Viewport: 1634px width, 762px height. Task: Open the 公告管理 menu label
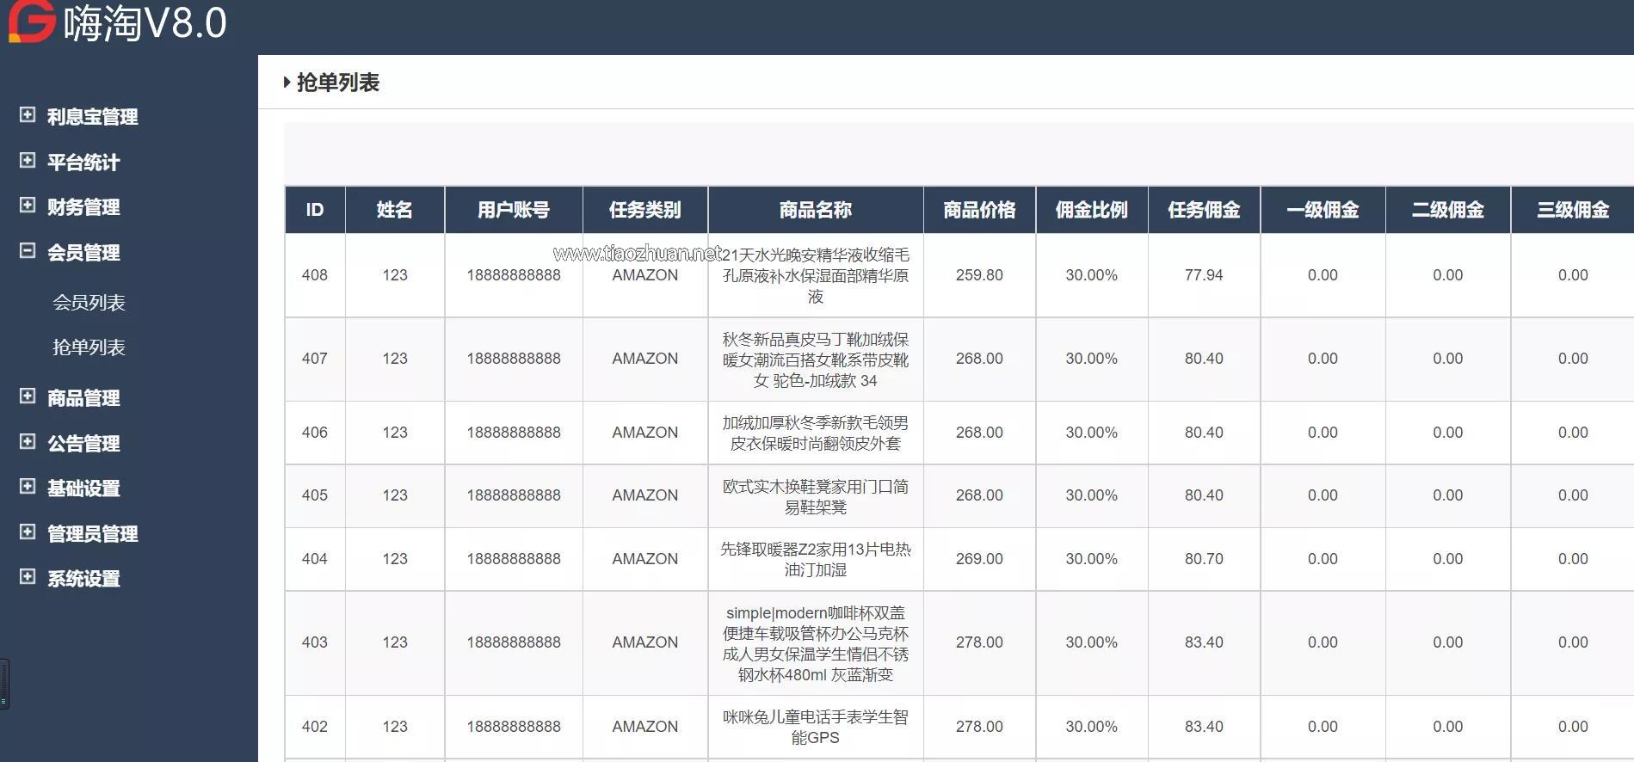tap(83, 444)
